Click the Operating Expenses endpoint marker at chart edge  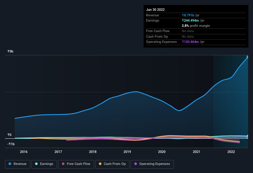pos(248,137)
